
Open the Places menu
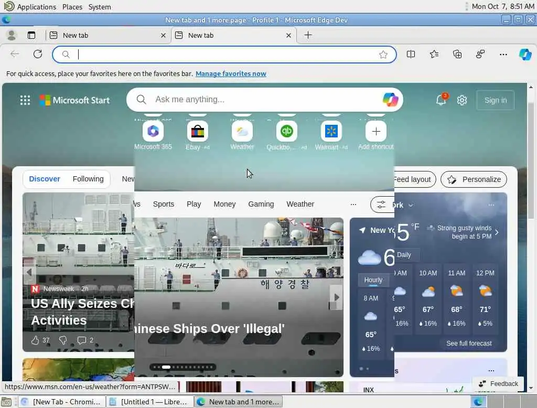click(72, 7)
